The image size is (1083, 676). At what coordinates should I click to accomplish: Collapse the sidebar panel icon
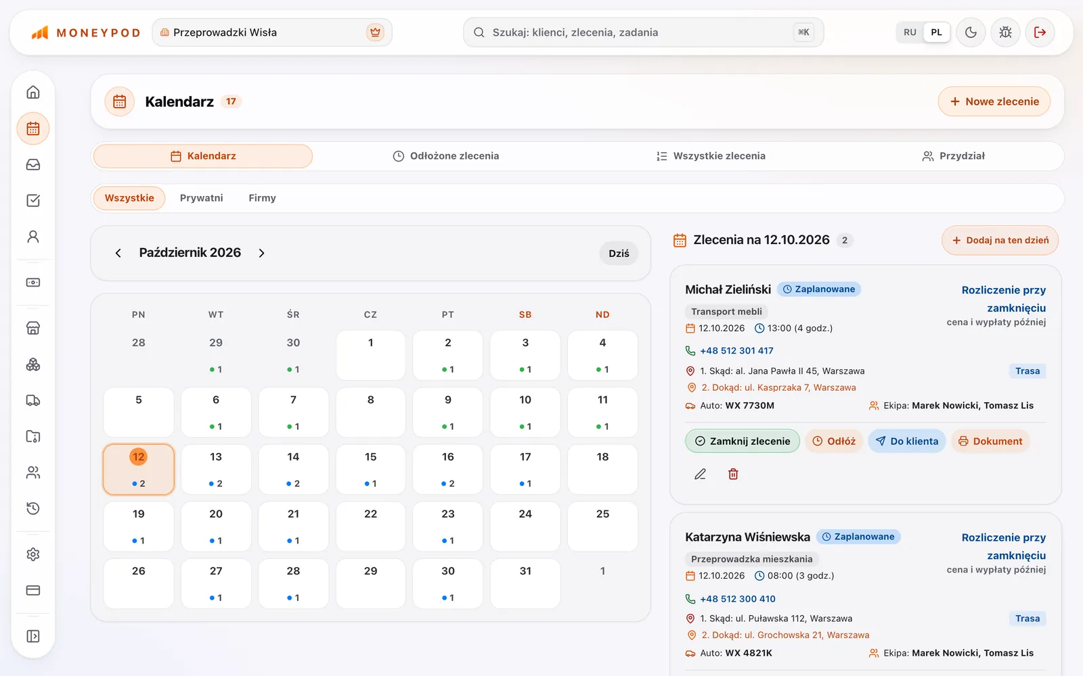tap(33, 636)
